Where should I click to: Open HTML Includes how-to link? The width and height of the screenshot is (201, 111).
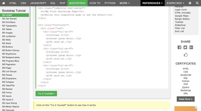(183, 13)
